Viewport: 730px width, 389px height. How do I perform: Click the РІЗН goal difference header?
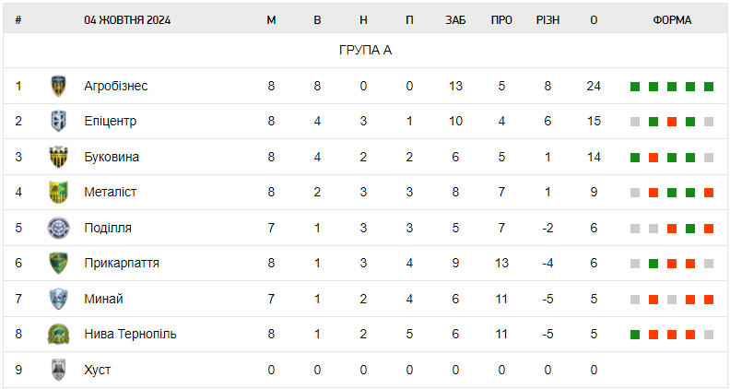[x=547, y=20]
